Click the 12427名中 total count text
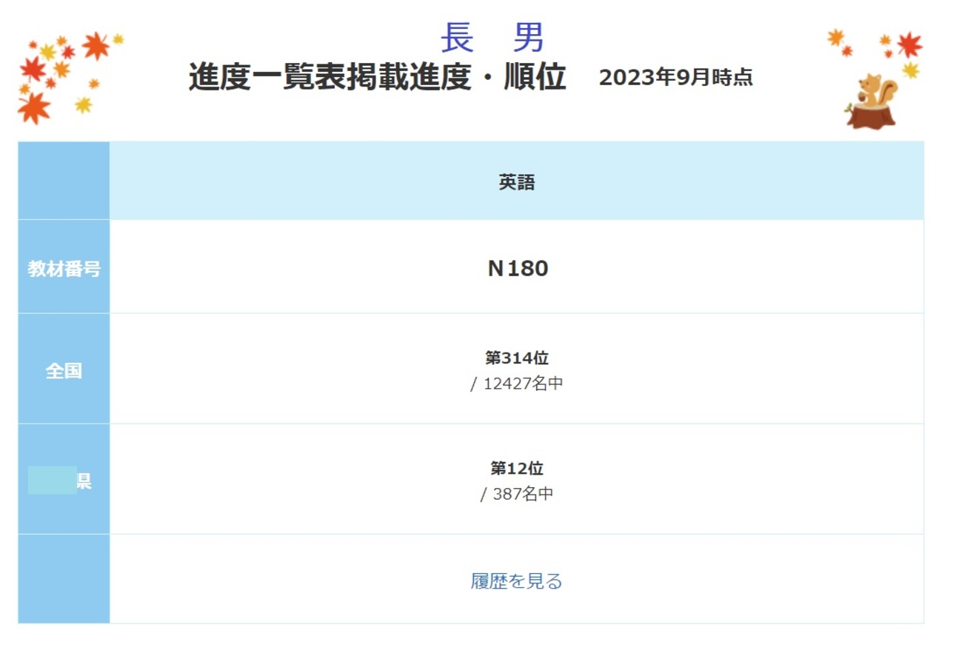 tap(523, 384)
